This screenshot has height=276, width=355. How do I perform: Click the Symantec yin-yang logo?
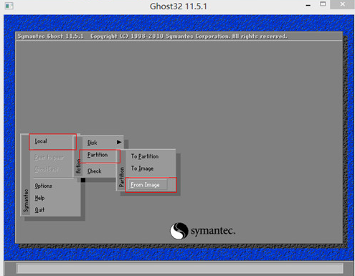click(x=179, y=231)
